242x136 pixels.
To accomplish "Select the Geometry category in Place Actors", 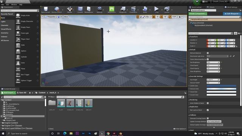I will coord(5,33).
